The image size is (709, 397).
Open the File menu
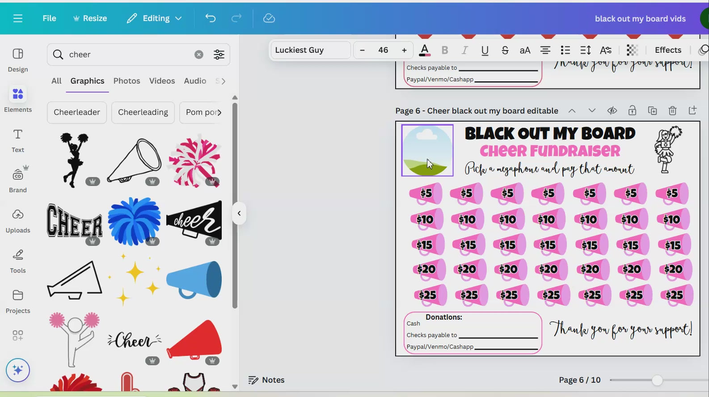49,18
